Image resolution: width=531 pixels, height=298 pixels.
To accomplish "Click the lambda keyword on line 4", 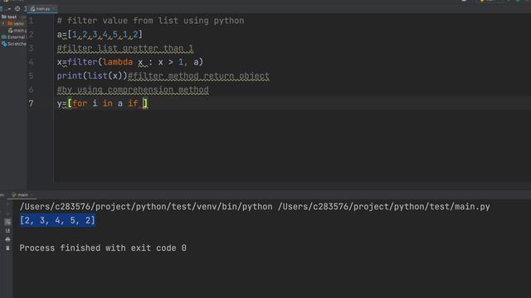I will 118,62.
